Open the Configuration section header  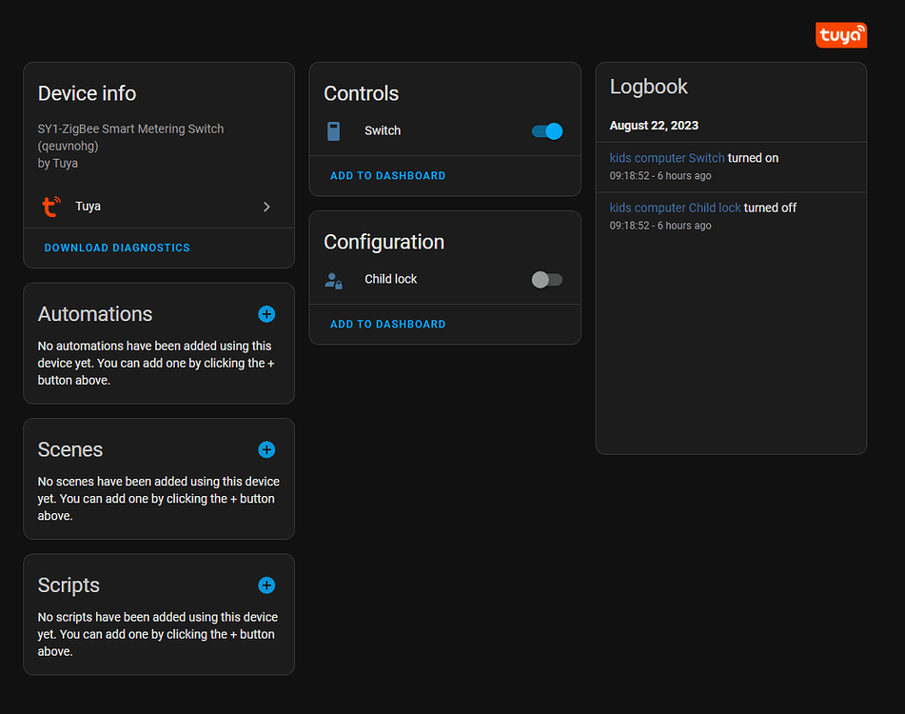(x=384, y=242)
